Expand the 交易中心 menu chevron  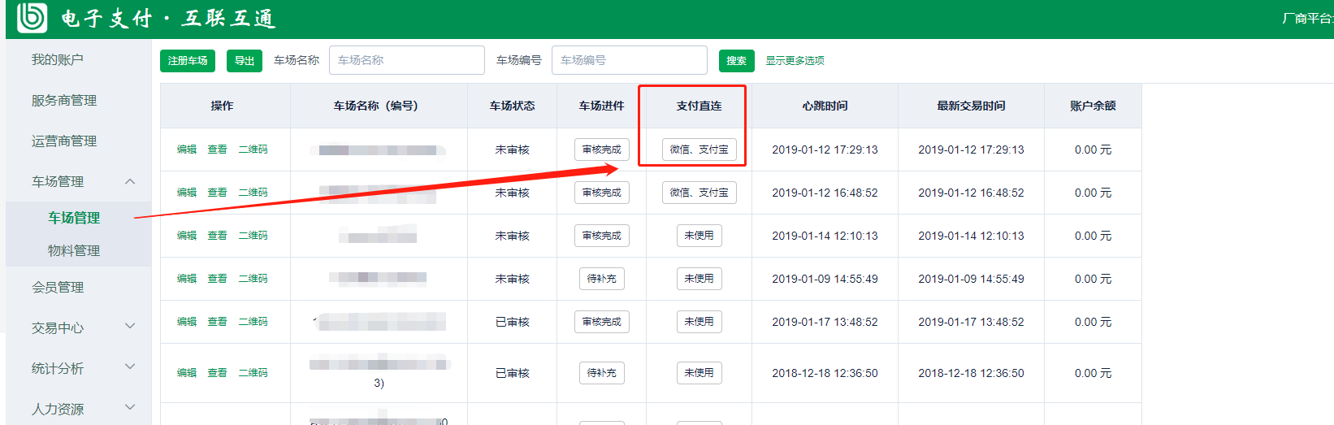(x=130, y=327)
